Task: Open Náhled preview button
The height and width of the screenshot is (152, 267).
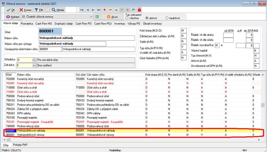Action: pyautogui.click(x=13, y=17)
